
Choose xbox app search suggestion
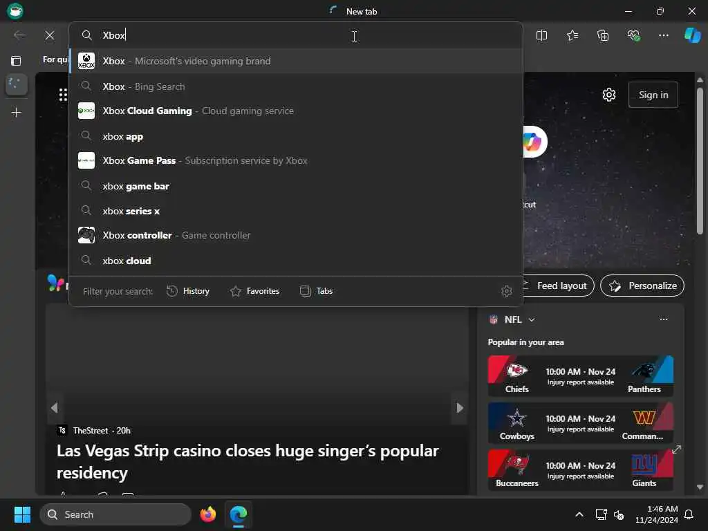click(x=296, y=136)
